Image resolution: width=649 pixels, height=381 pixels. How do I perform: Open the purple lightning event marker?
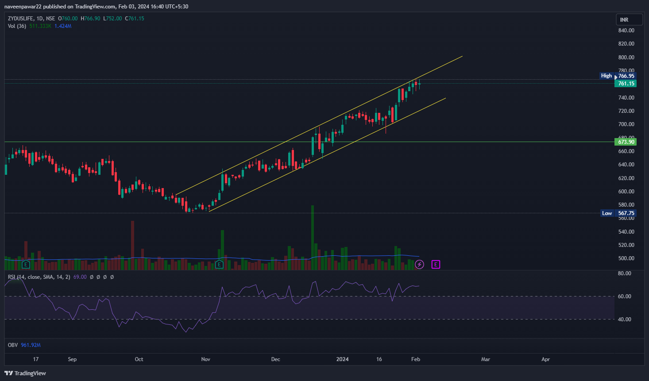[419, 265]
